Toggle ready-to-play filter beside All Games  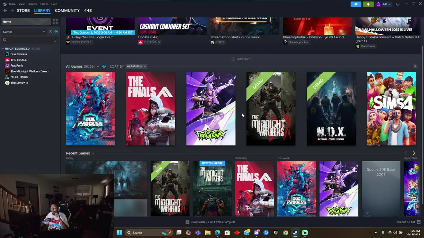(x=104, y=66)
